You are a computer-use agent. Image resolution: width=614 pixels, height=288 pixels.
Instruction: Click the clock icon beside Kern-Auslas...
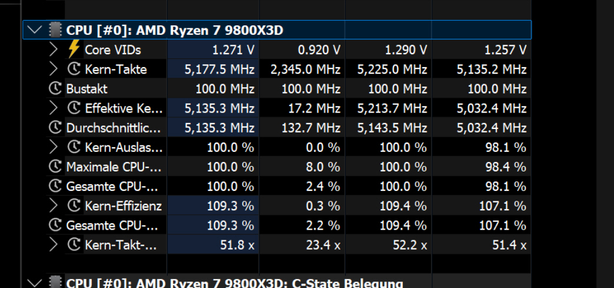coord(74,147)
